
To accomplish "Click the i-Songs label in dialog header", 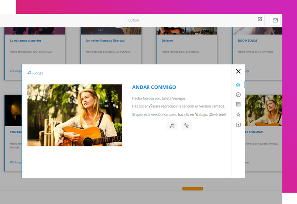I will 35,73.
